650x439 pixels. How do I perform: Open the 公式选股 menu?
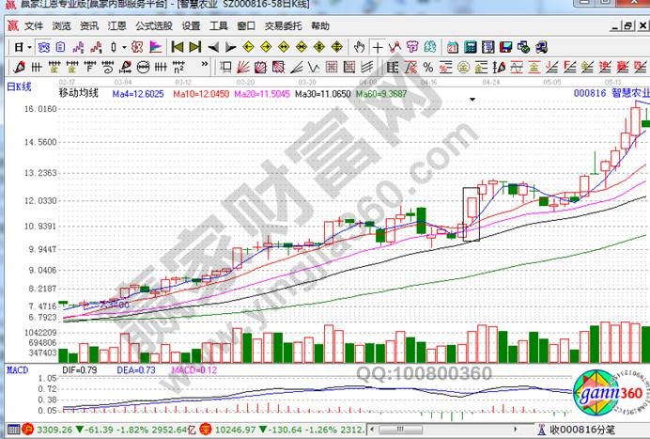click(x=153, y=26)
